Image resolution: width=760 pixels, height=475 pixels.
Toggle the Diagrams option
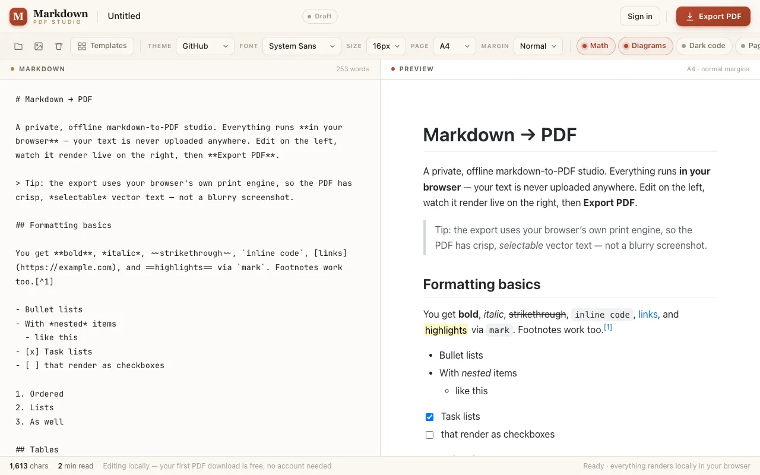645,46
